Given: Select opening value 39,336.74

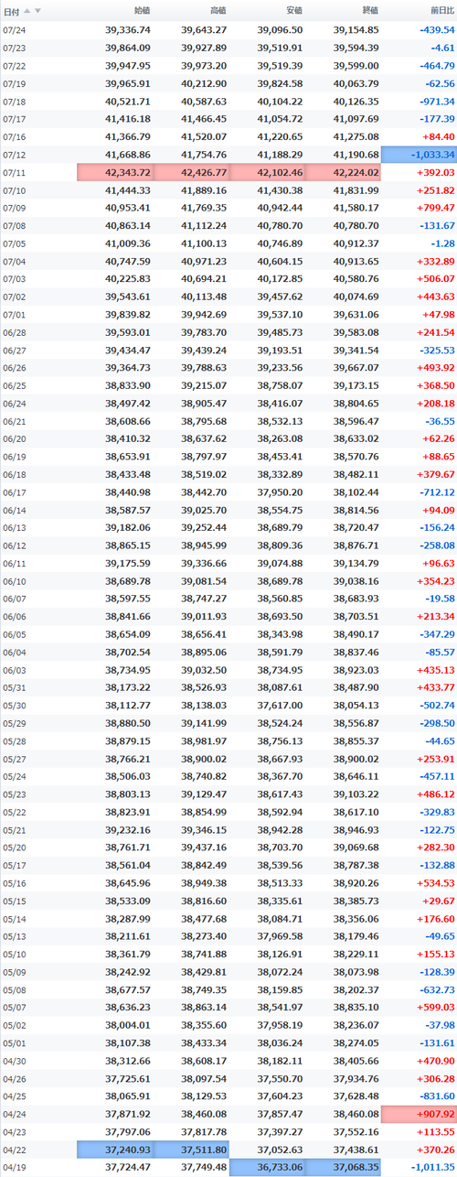Looking at the screenshot, I should tap(128, 29).
